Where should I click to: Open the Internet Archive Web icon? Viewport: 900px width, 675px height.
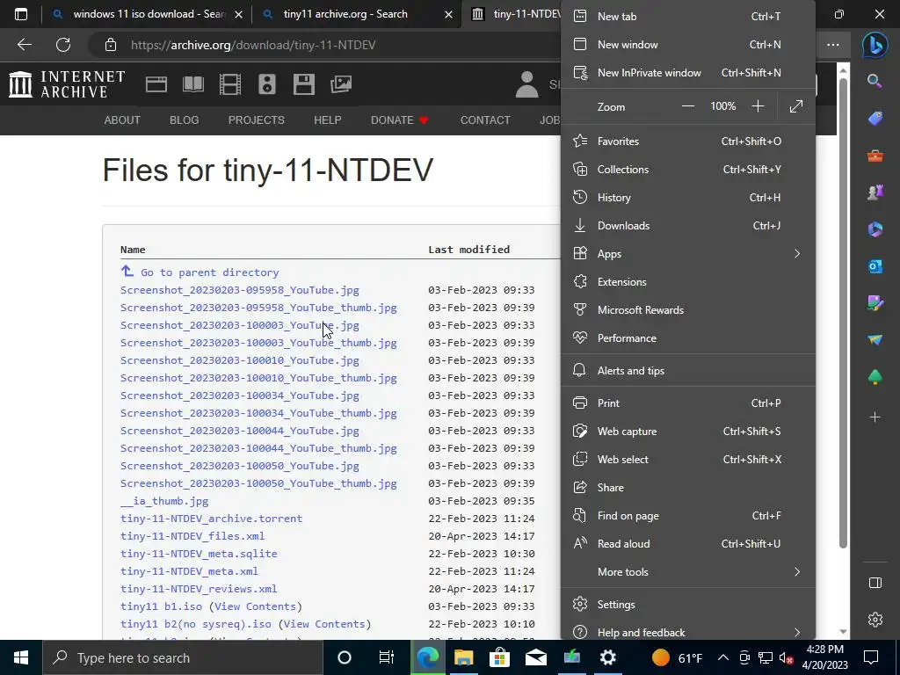click(x=156, y=84)
